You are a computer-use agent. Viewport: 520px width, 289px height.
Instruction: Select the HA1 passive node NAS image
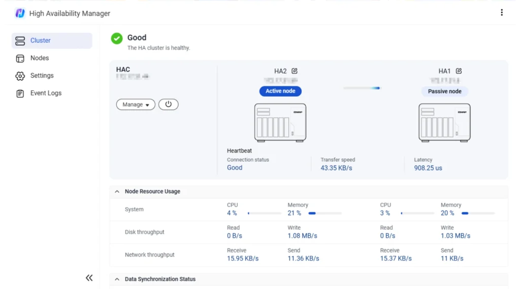pos(444,122)
